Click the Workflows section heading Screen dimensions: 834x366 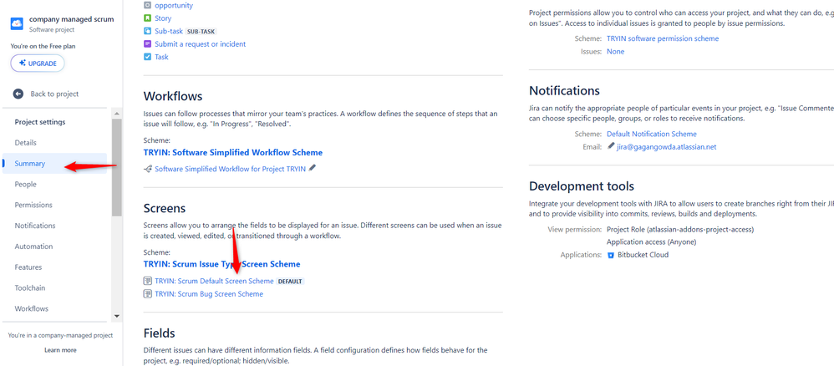[173, 96]
